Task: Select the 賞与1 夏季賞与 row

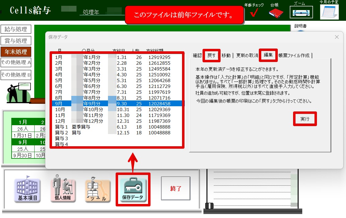Action: tap(117, 127)
